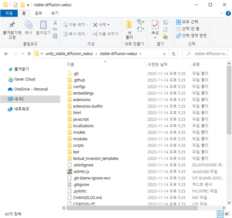232x218 pixels.
Task: Open the 삭제 (Delete) dropdown arrow
Action: pyautogui.click(x=109, y=25)
